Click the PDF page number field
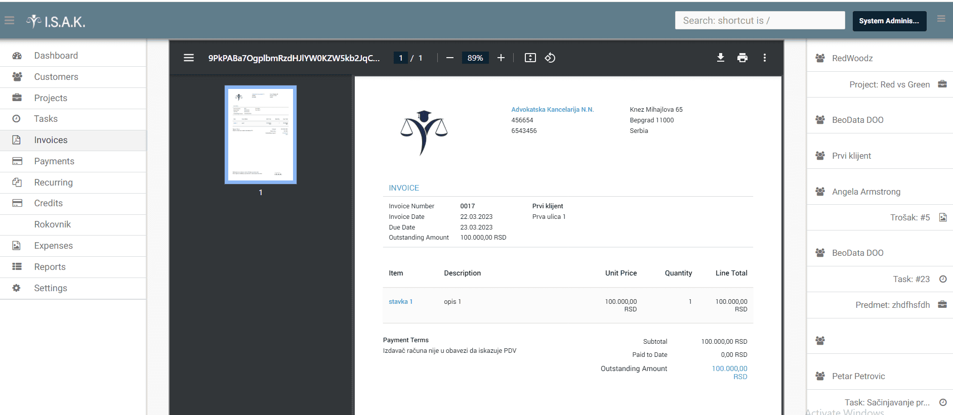 pos(401,58)
